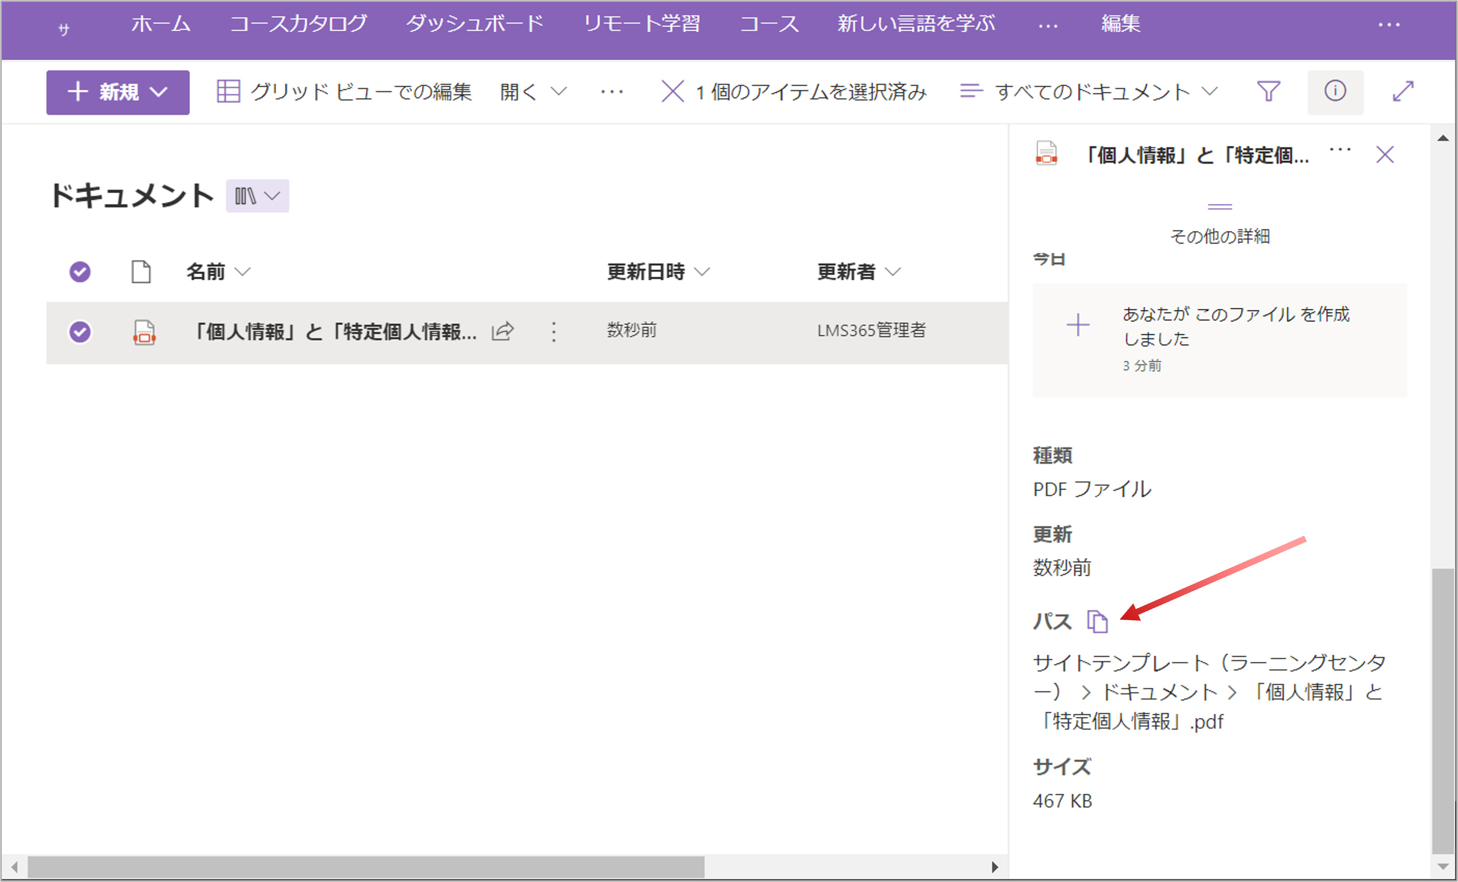Clear selection with the X icon
The height and width of the screenshot is (882, 1458).
[x=672, y=92]
